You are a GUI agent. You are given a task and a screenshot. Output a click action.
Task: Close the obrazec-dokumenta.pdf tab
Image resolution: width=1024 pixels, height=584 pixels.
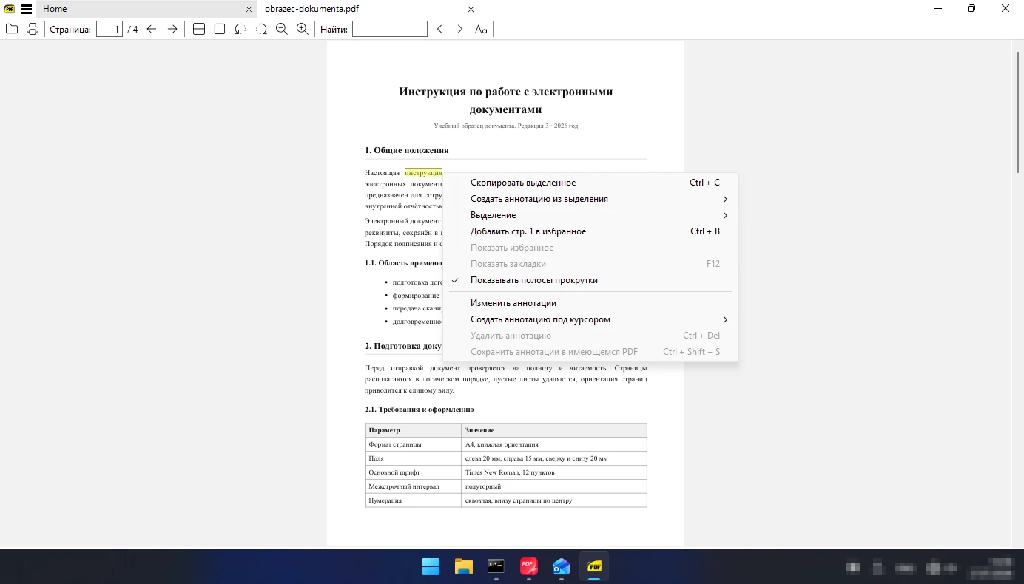tap(471, 10)
